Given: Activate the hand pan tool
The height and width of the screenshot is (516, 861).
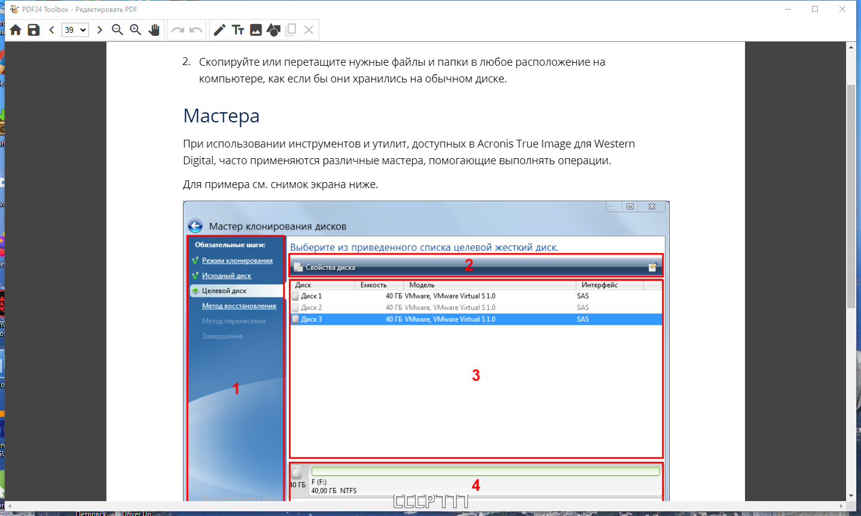Looking at the screenshot, I should (x=154, y=29).
